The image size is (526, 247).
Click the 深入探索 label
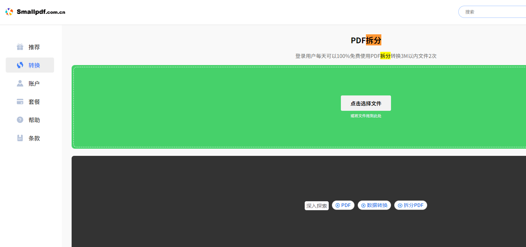coord(317,206)
